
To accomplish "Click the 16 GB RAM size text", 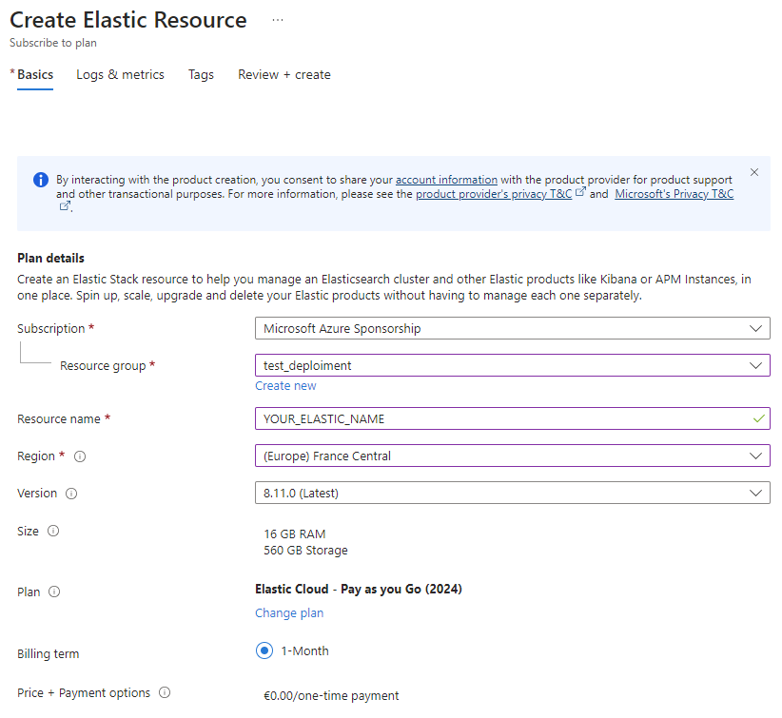I will [x=295, y=534].
